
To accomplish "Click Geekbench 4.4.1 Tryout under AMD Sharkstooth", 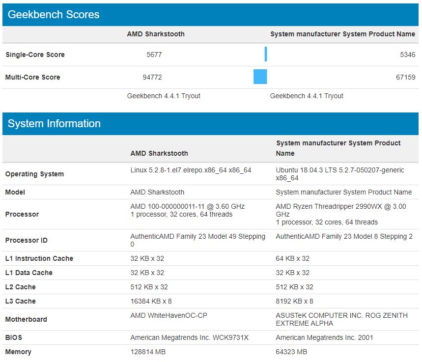I will point(164,96).
